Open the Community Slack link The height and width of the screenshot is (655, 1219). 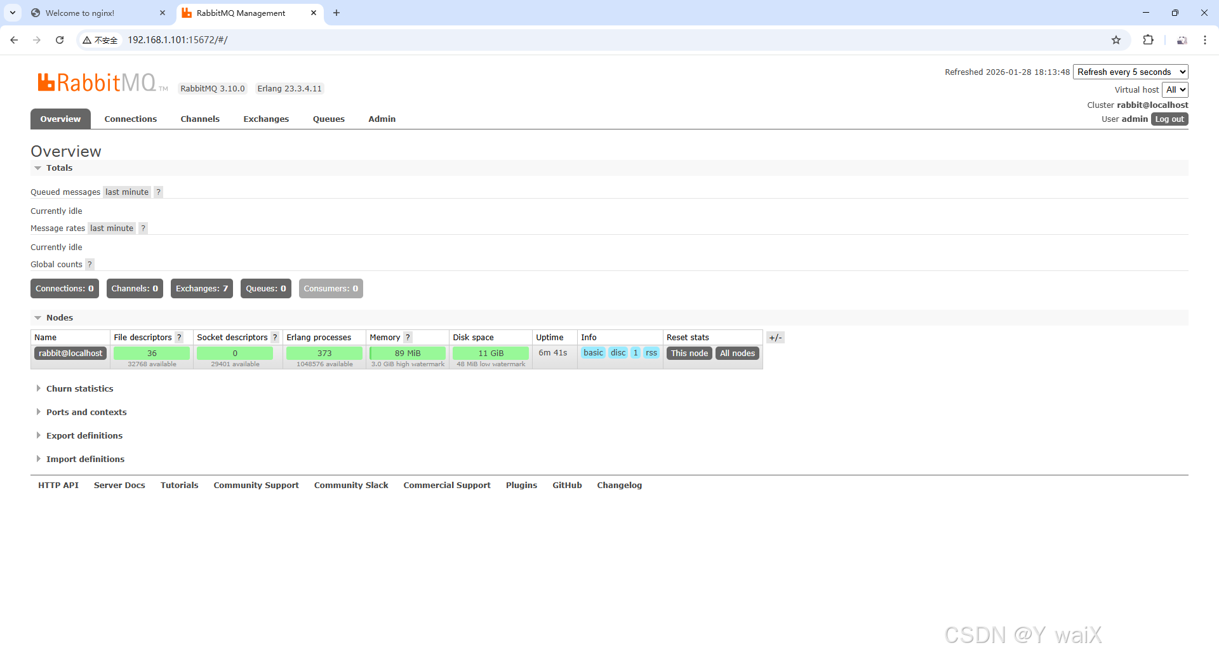pos(351,486)
